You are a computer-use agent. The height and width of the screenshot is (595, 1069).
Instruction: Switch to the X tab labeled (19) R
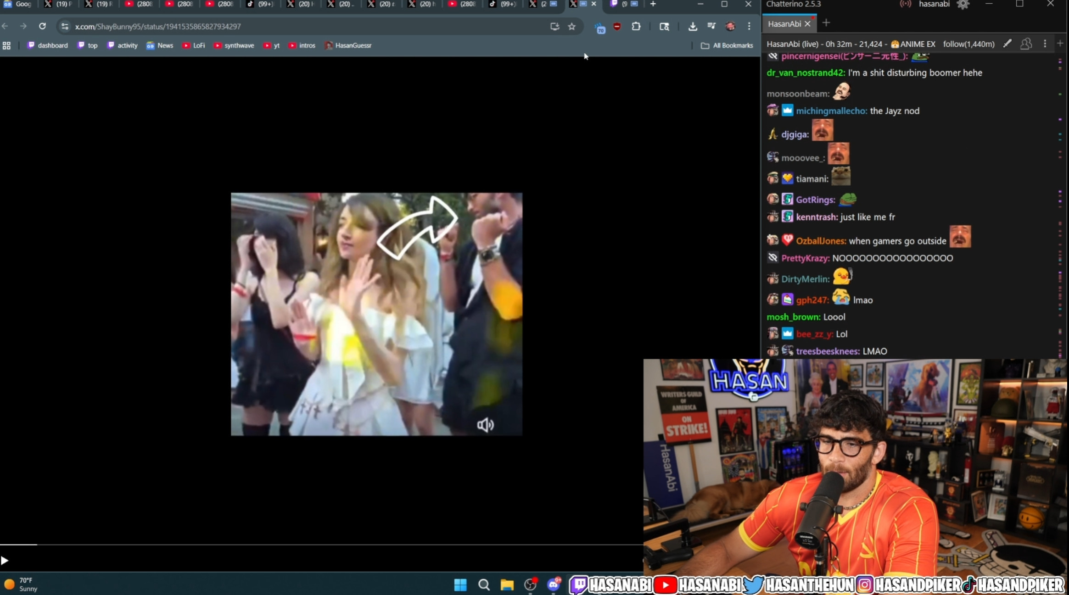coord(99,4)
